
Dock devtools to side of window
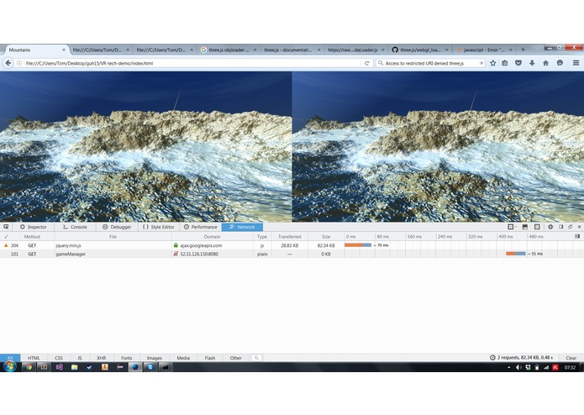click(561, 227)
